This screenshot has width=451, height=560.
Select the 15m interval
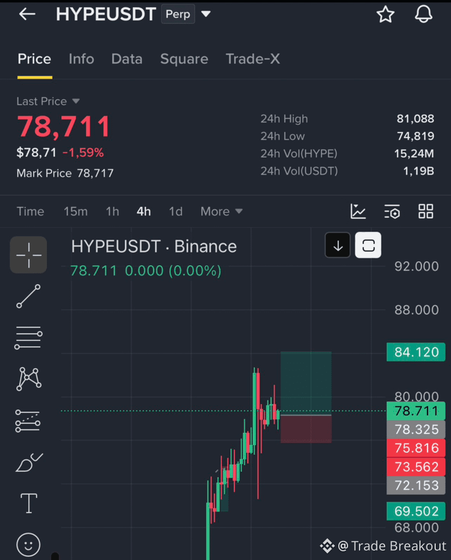[x=76, y=211]
